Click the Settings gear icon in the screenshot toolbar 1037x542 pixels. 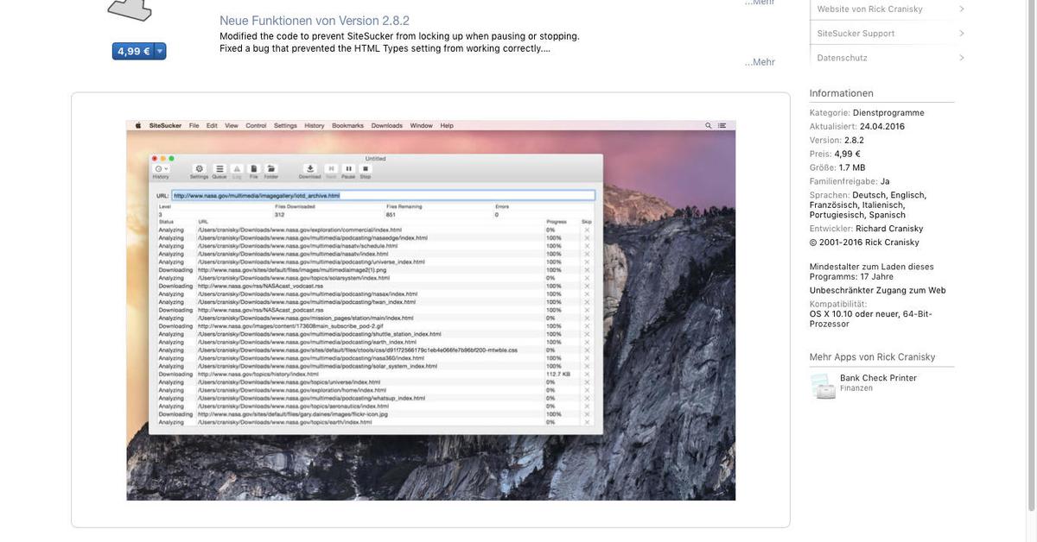200,169
